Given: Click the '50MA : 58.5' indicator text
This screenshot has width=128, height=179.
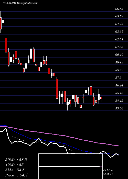Looking at the screenshot, I should (16, 160).
